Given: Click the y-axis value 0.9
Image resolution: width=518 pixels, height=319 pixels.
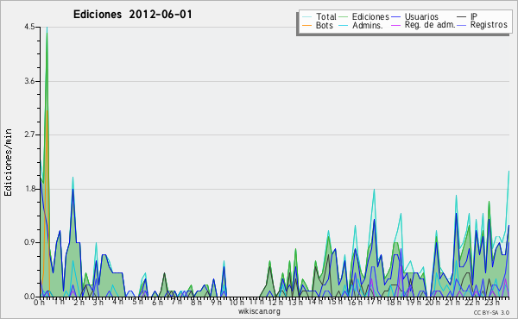Looking at the screenshot, I should 29,242.
